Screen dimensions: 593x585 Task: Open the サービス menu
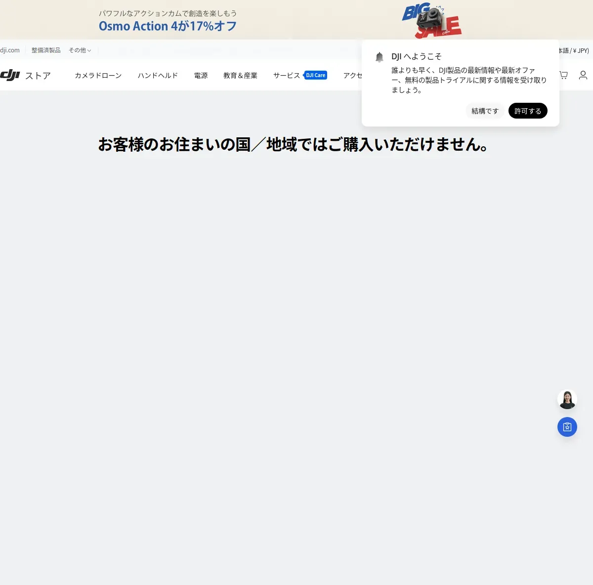click(287, 76)
